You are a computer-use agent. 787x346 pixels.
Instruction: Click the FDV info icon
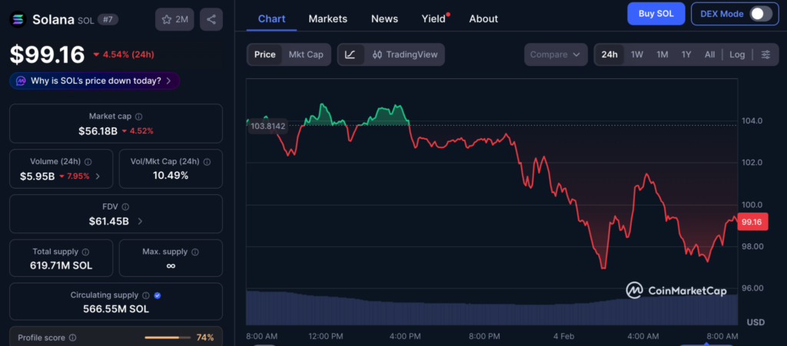125,207
